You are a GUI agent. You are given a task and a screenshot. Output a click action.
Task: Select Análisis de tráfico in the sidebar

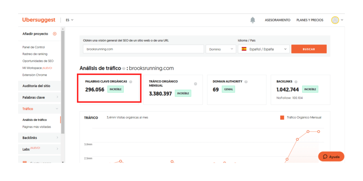[x=34, y=120]
